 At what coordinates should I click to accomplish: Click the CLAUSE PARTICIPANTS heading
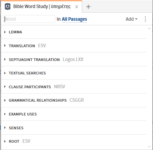point(30,87)
